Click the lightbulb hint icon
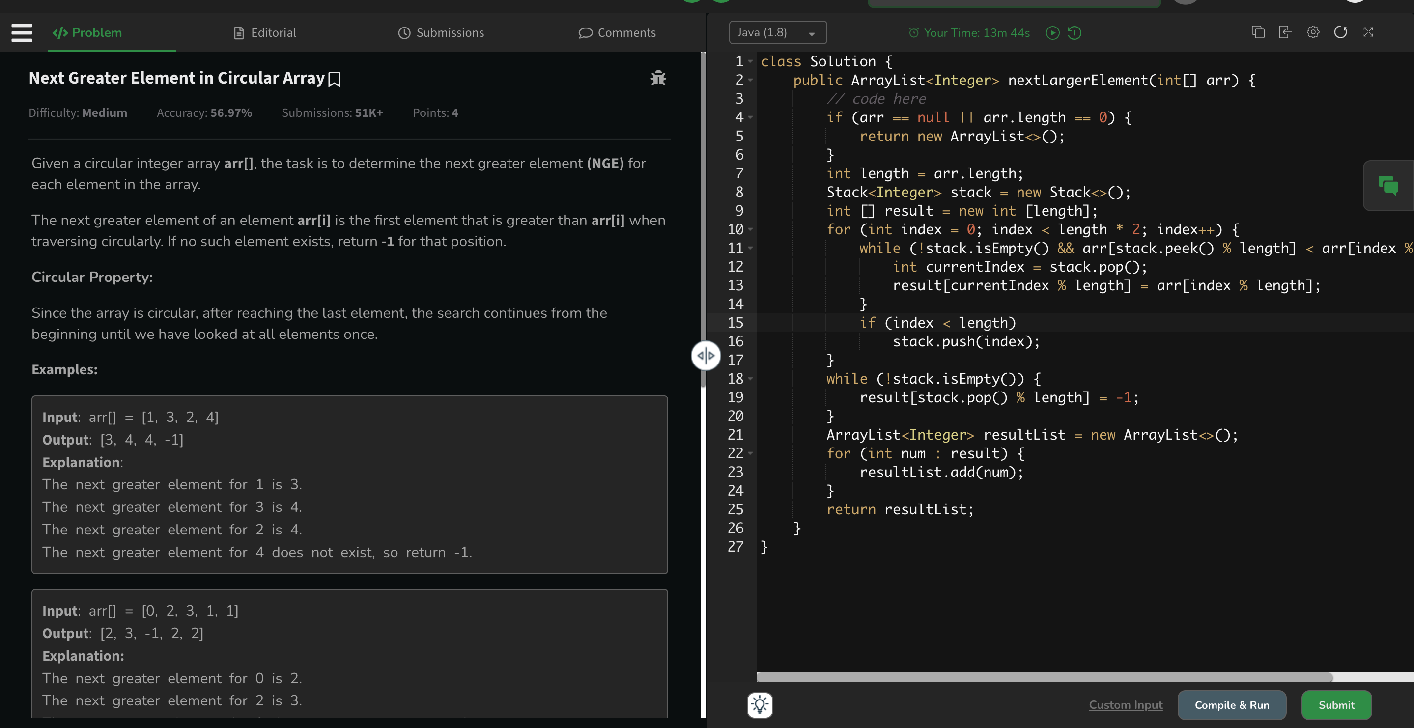Viewport: 1414px width, 728px height. pos(760,705)
